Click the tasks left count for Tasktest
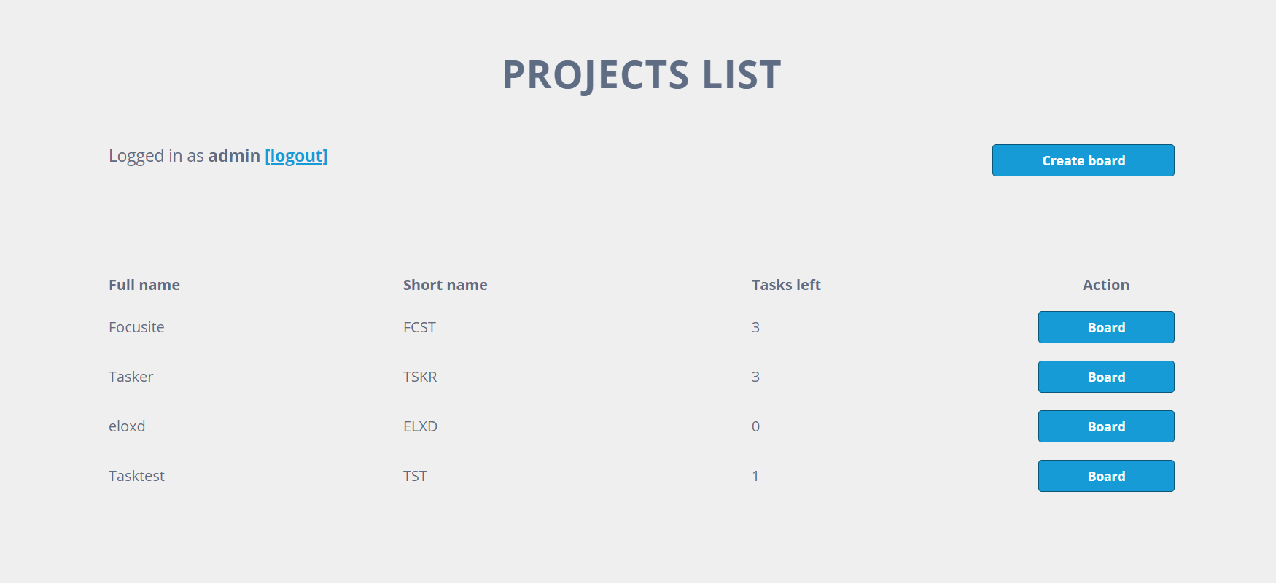The width and height of the screenshot is (1276, 583). click(755, 476)
